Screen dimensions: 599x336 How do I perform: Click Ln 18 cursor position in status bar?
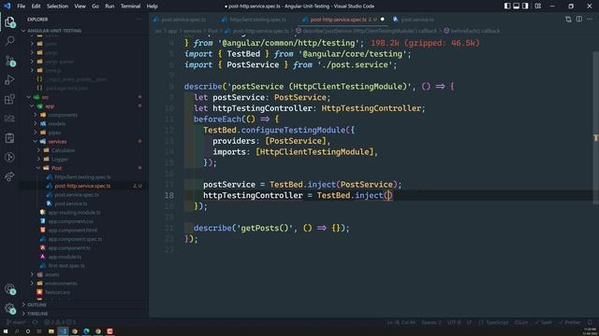pos(401,322)
